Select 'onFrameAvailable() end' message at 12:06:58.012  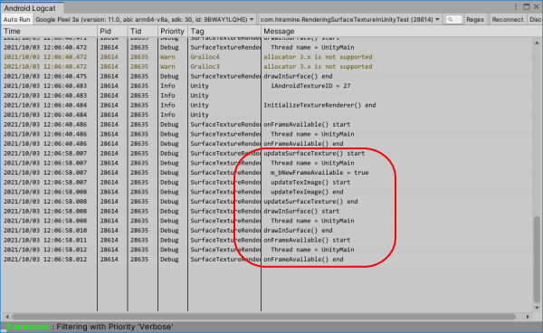pos(304,260)
